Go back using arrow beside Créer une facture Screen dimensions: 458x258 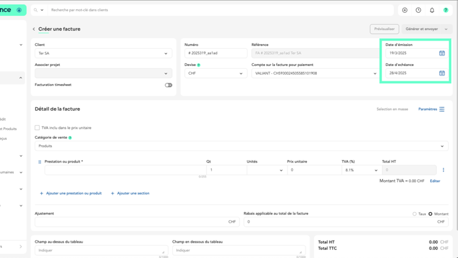34,29
